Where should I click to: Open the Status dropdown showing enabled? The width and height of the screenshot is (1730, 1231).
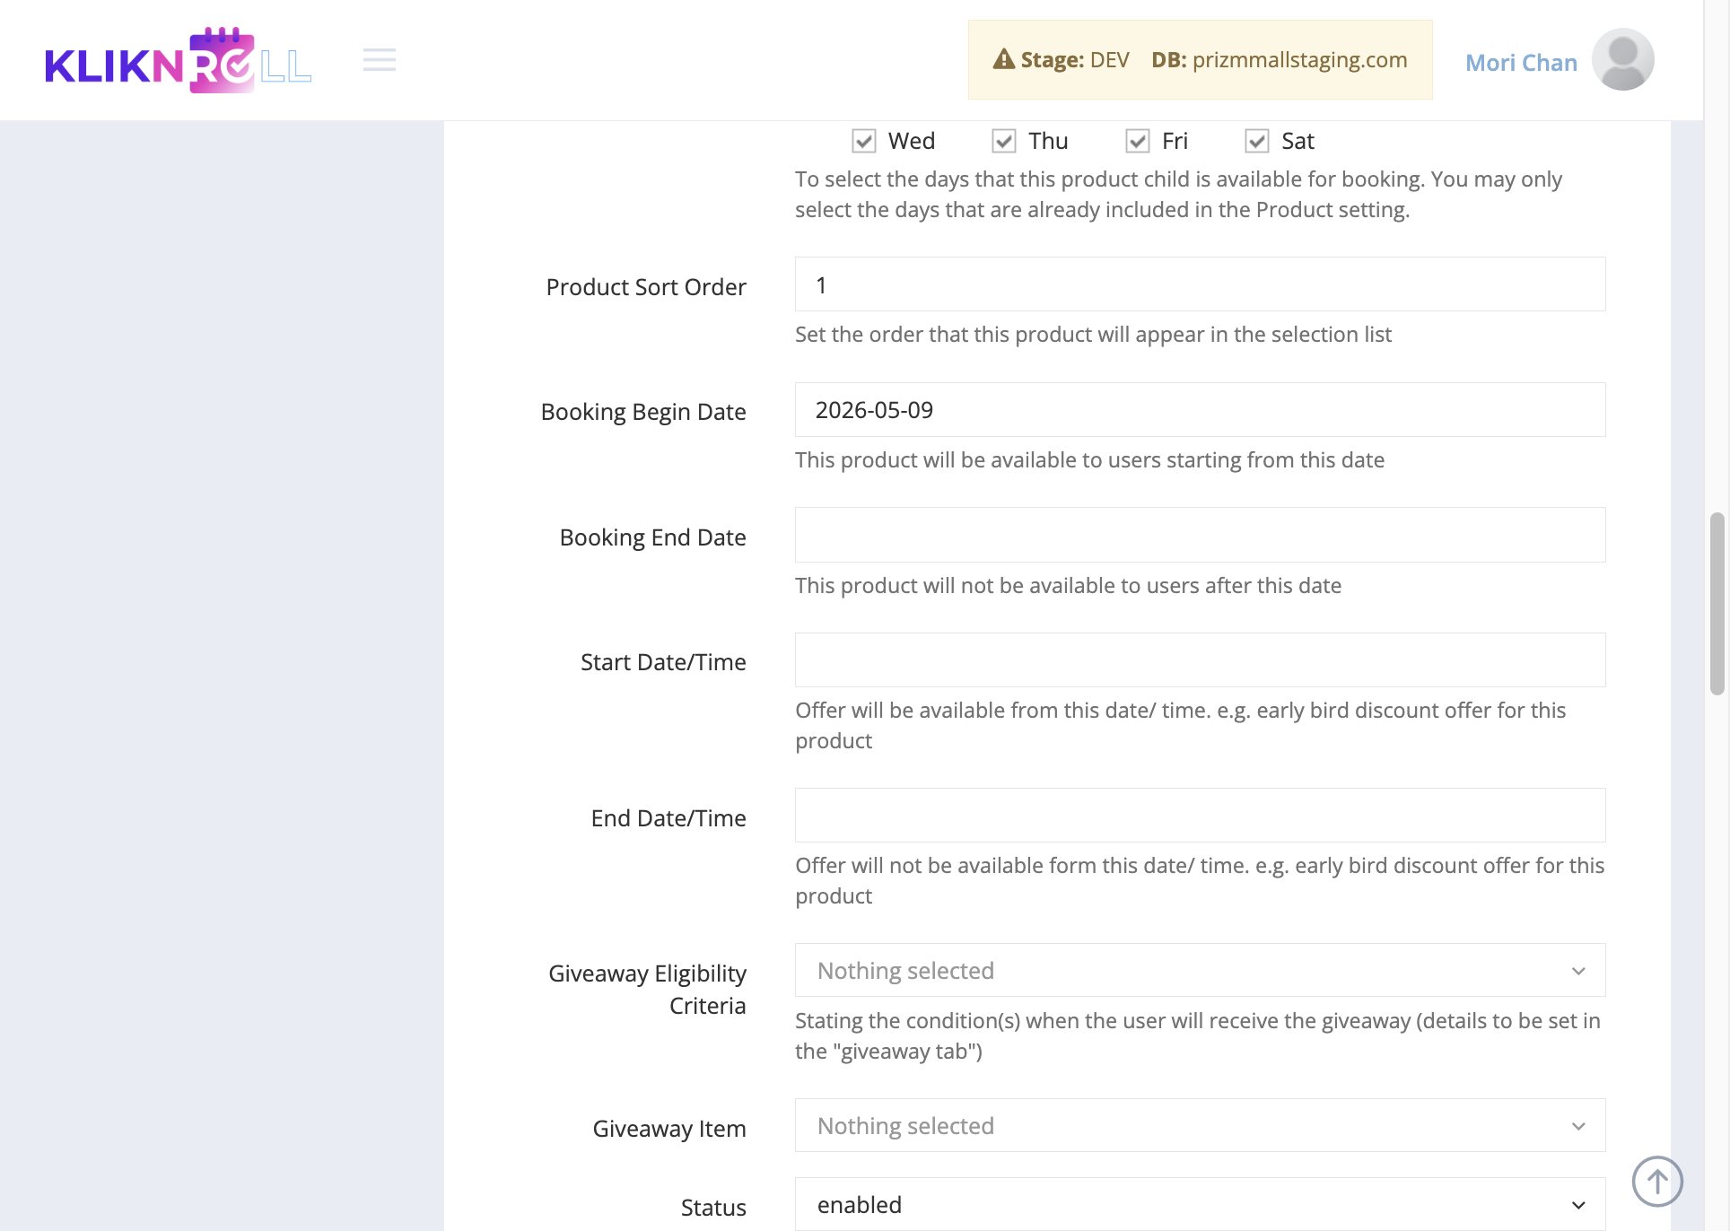(1200, 1204)
